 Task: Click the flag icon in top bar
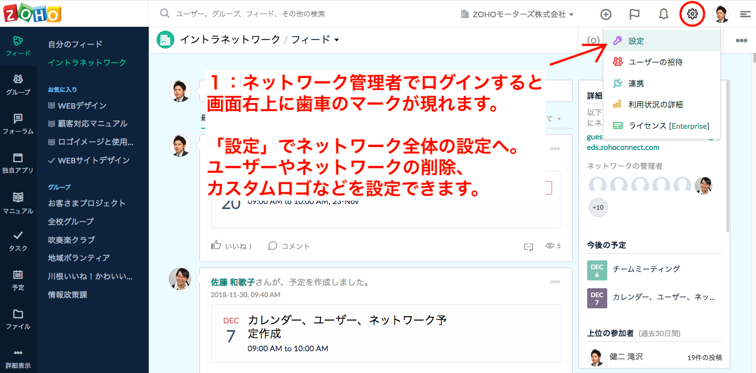635,14
